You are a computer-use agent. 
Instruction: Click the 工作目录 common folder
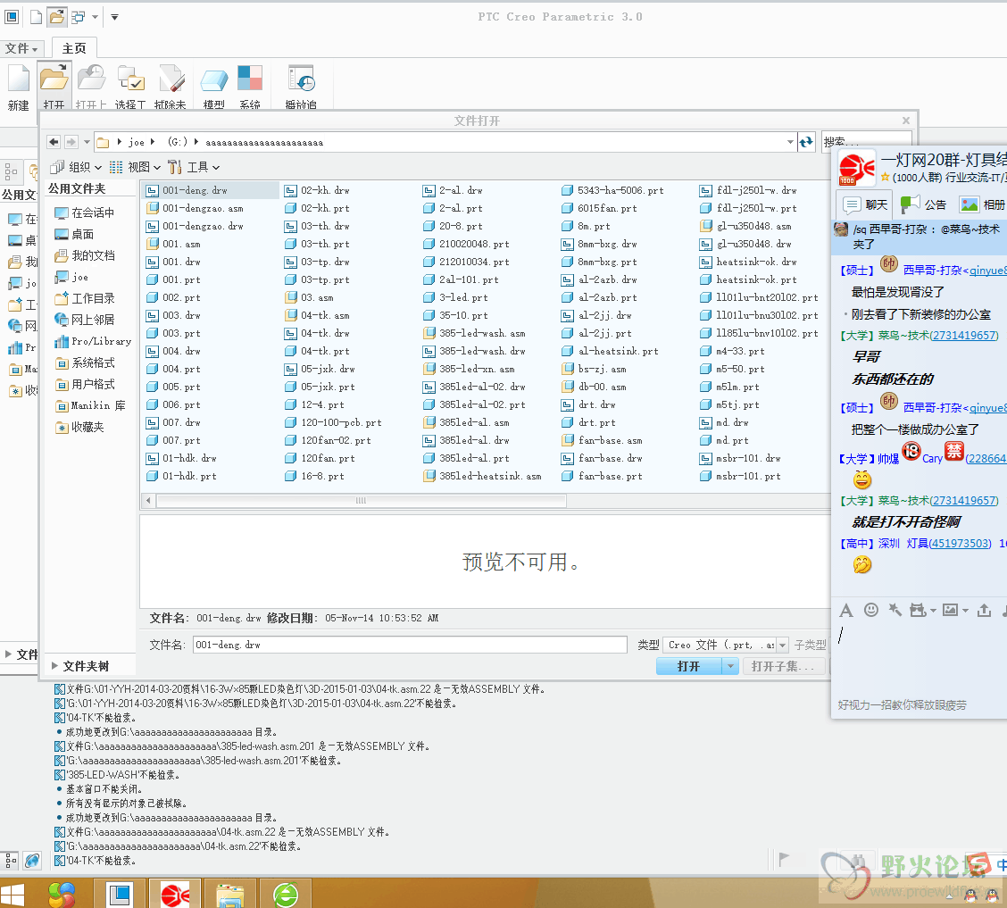point(85,298)
